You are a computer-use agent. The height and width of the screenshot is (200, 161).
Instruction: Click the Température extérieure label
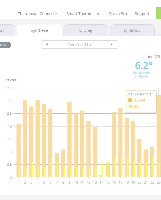click(141, 75)
